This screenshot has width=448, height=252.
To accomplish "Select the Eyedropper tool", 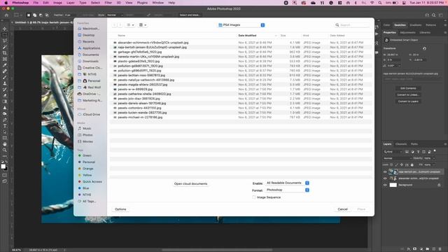I will [5, 65].
